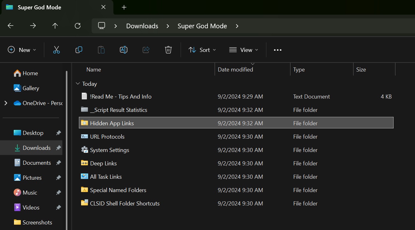Select Super God Mode in address bar
Viewport: 415px width, 230px height.
202,26
